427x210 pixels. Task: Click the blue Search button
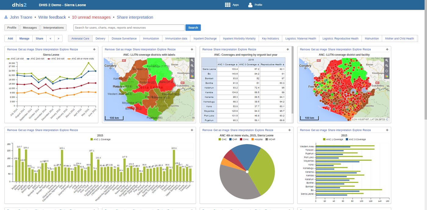click(193, 28)
